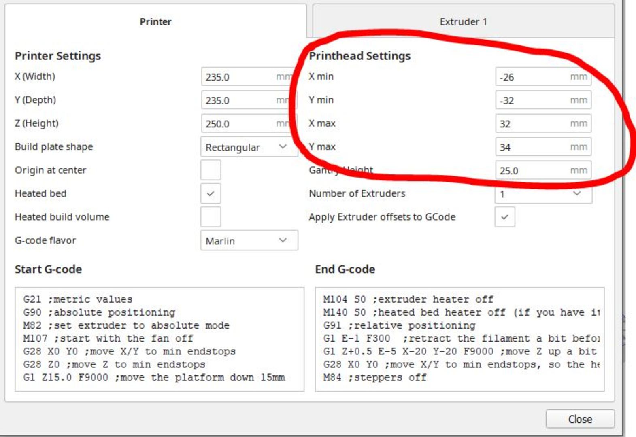Click inside the End G-code text box

click(459, 339)
